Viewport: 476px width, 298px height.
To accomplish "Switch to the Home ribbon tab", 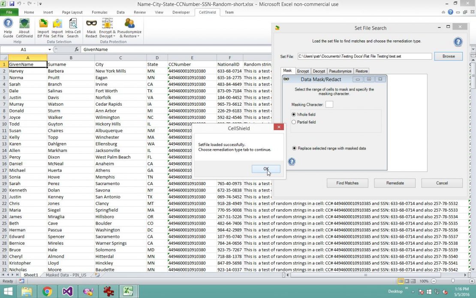I will pos(29,12).
